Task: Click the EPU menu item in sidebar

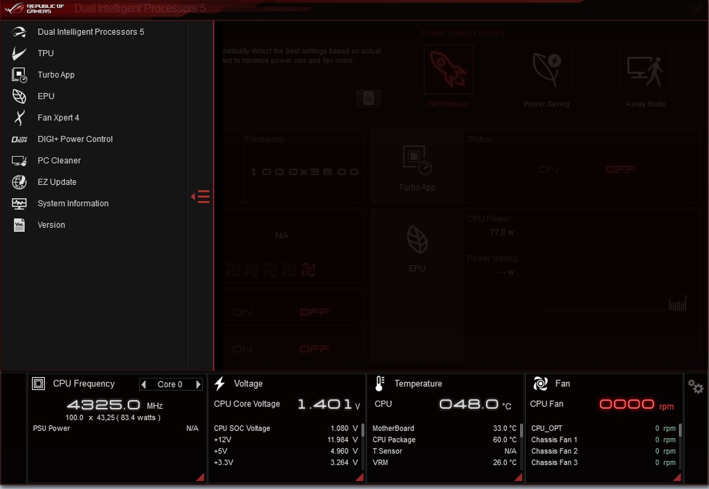Action: [46, 96]
